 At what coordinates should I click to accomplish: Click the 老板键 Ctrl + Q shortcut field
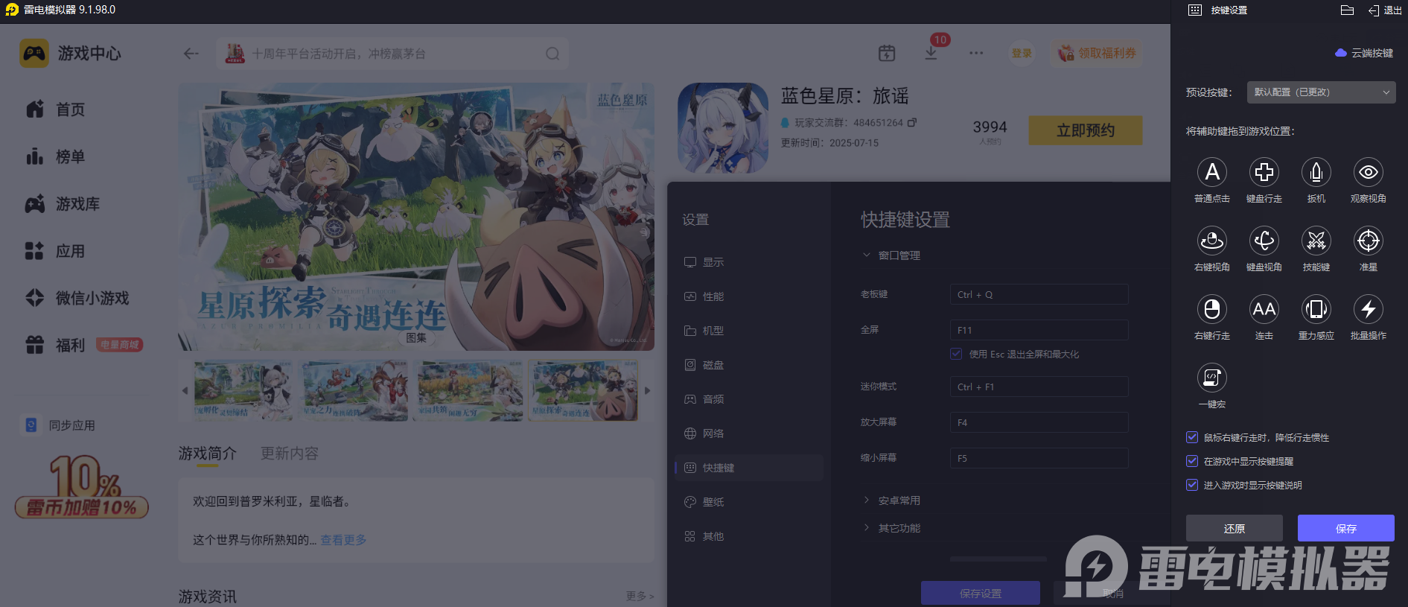coord(1039,294)
